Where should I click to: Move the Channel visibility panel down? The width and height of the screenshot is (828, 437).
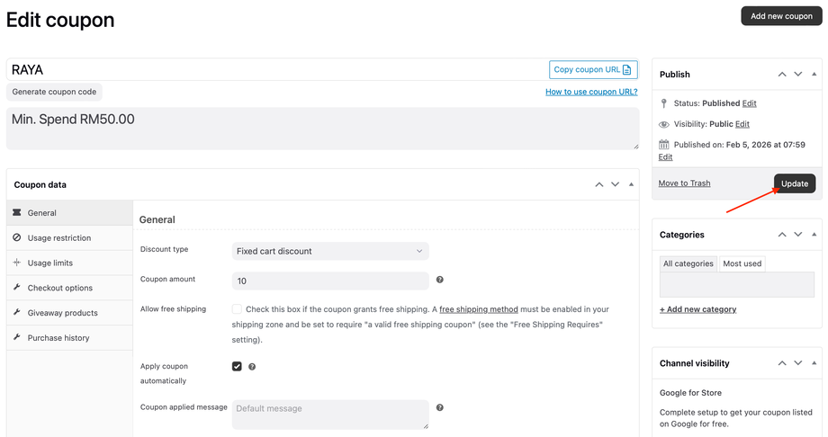(798, 363)
